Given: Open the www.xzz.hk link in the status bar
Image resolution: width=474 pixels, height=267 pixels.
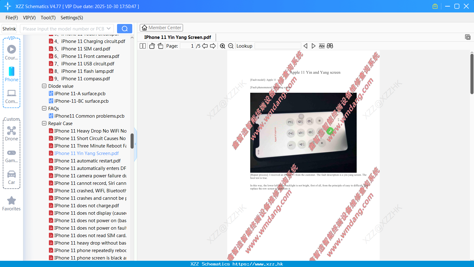Looking at the screenshot, I should coord(258,264).
